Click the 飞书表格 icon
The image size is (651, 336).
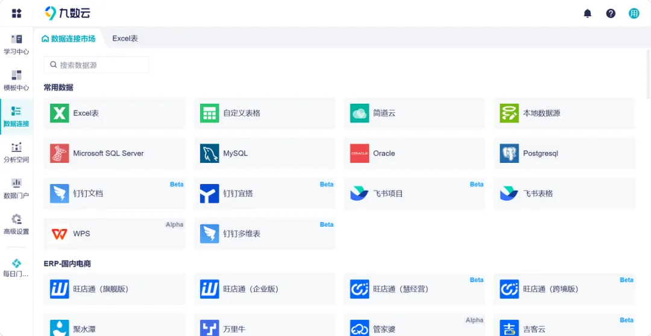(509, 194)
